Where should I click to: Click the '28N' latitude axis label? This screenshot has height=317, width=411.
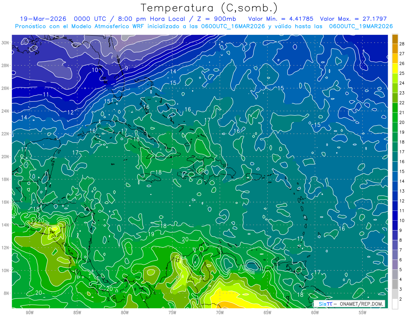click(5, 65)
